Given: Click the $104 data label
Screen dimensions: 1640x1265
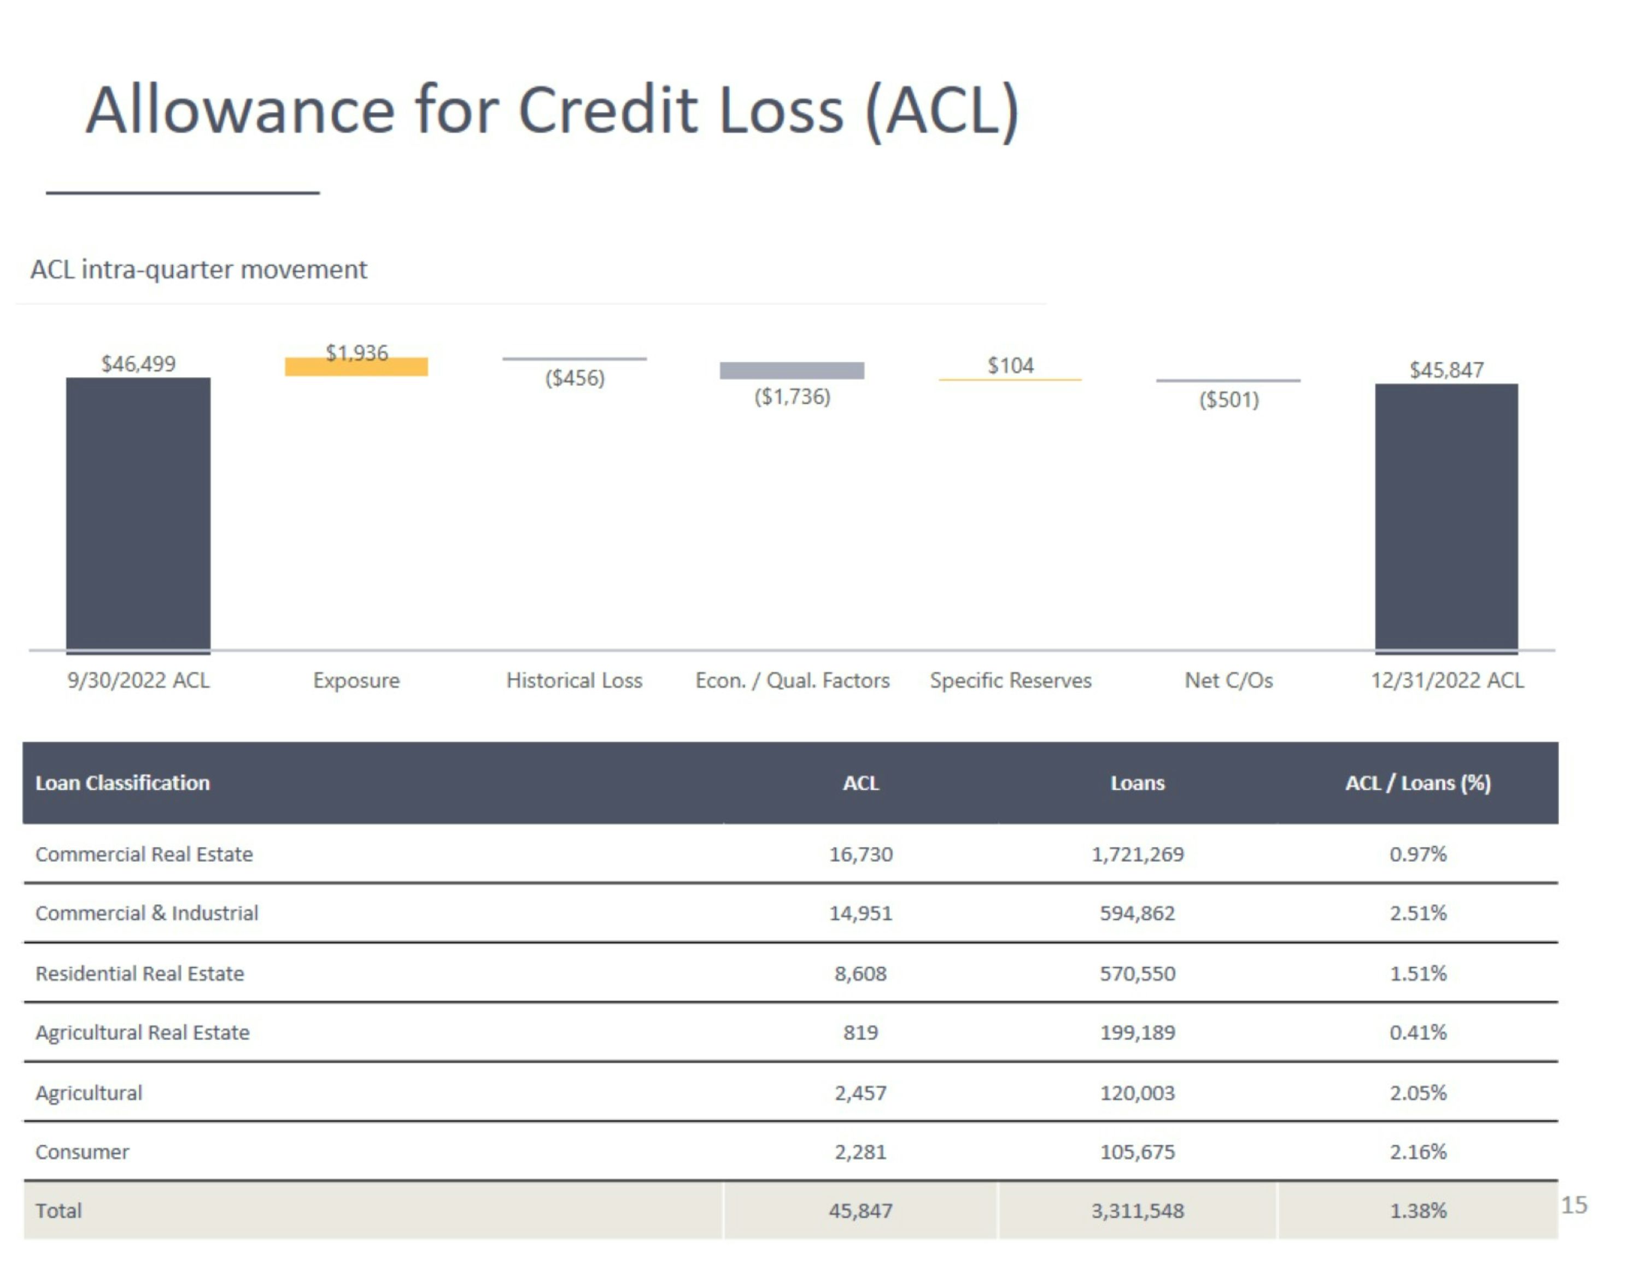Looking at the screenshot, I should (x=1011, y=366).
